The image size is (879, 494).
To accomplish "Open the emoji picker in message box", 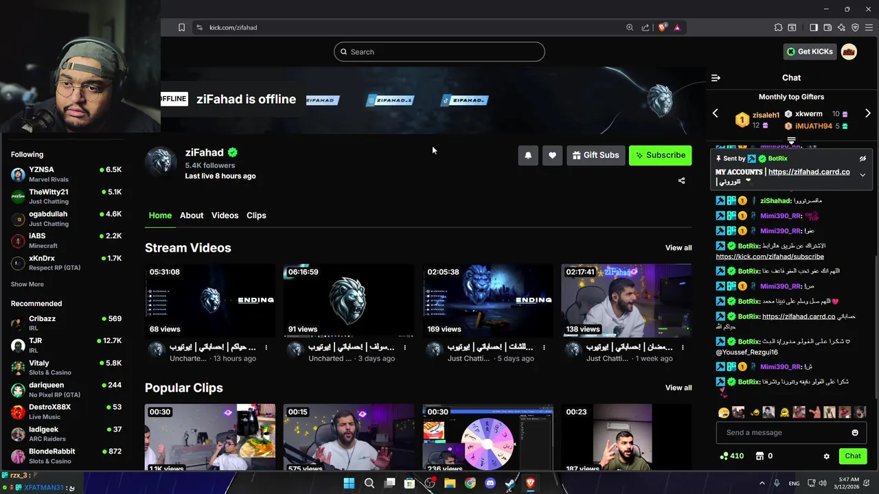I will [x=855, y=432].
